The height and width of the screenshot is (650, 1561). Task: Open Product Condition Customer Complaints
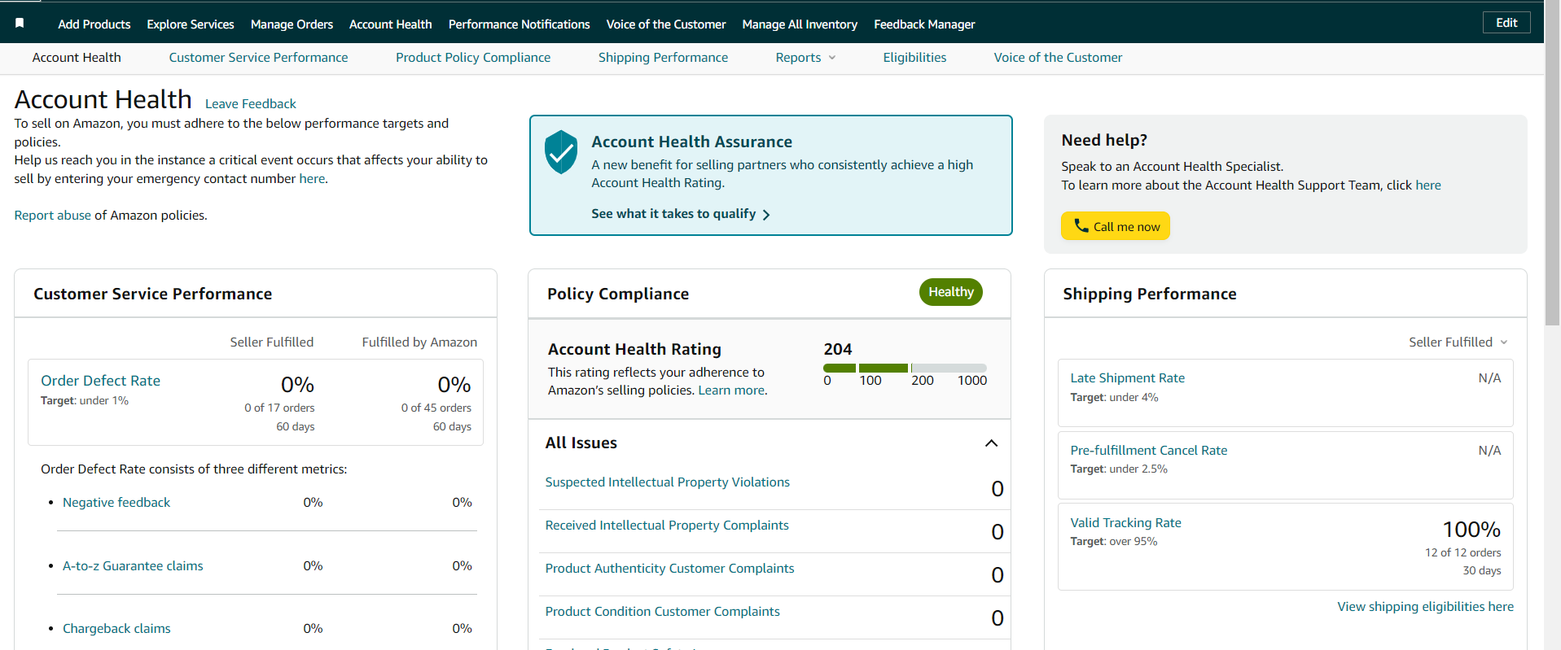[662, 612]
